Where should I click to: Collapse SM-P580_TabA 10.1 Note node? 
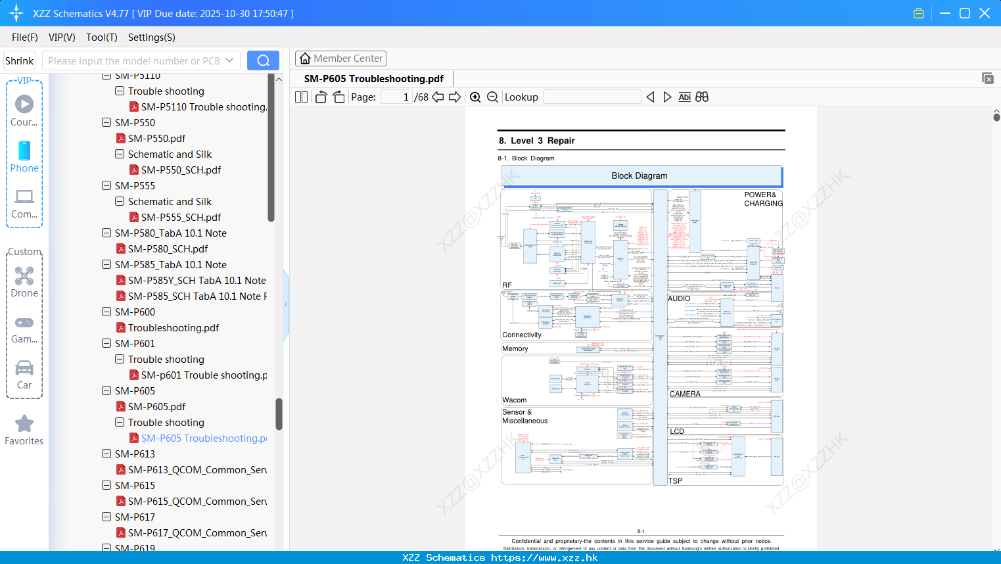pos(106,233)
